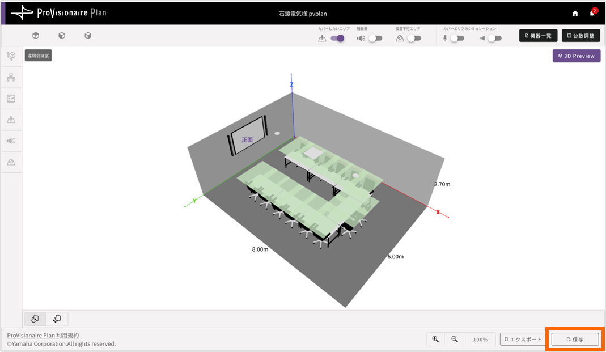
Task: Open the 3D Preview button
Action: coord(577,56)
